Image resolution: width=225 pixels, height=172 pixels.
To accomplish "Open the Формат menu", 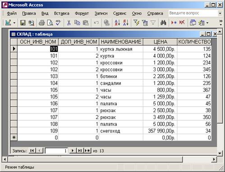I will click(82, 14).
